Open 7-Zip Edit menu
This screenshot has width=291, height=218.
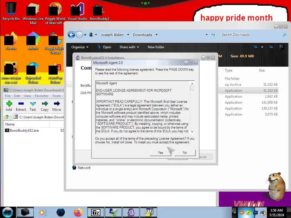click(x=17, y=96)
